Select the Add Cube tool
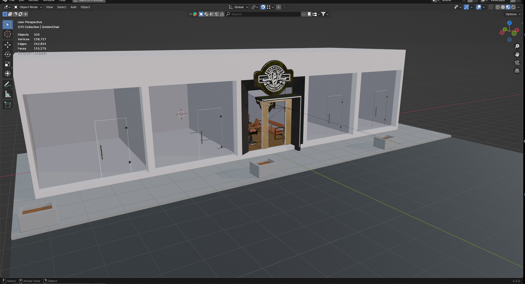The height and width of the screenshot is (284, 525). pos(8,105)
